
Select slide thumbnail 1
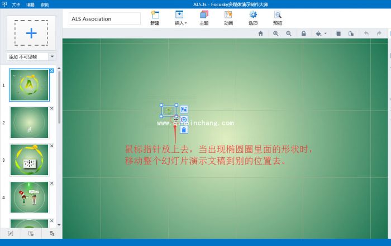pos(29,85)
